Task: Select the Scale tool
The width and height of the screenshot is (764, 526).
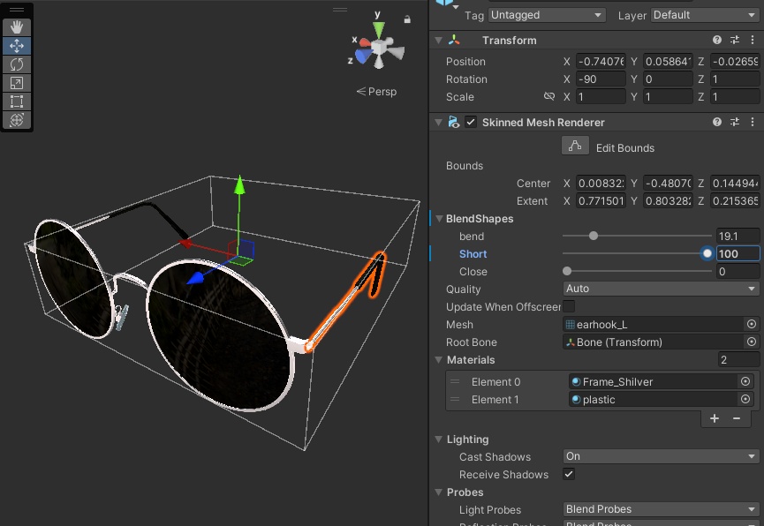Action: pyautogui.click(x=17, y=83)
